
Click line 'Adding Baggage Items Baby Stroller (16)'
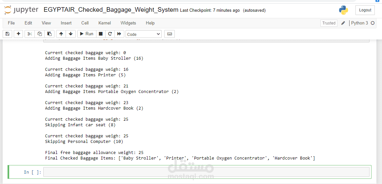(x=94, y=58)
